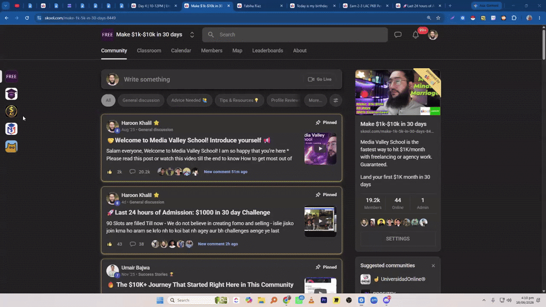Filter posts by Profile Review
This screenshot has width=546, height=307.
click(284, 100)
